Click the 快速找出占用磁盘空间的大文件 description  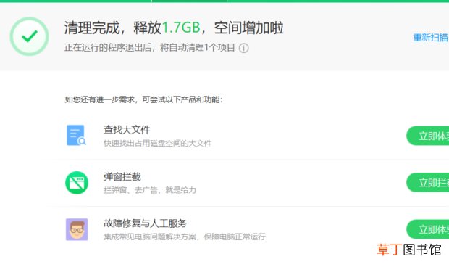pyautogui.click(x=158, y=143)
